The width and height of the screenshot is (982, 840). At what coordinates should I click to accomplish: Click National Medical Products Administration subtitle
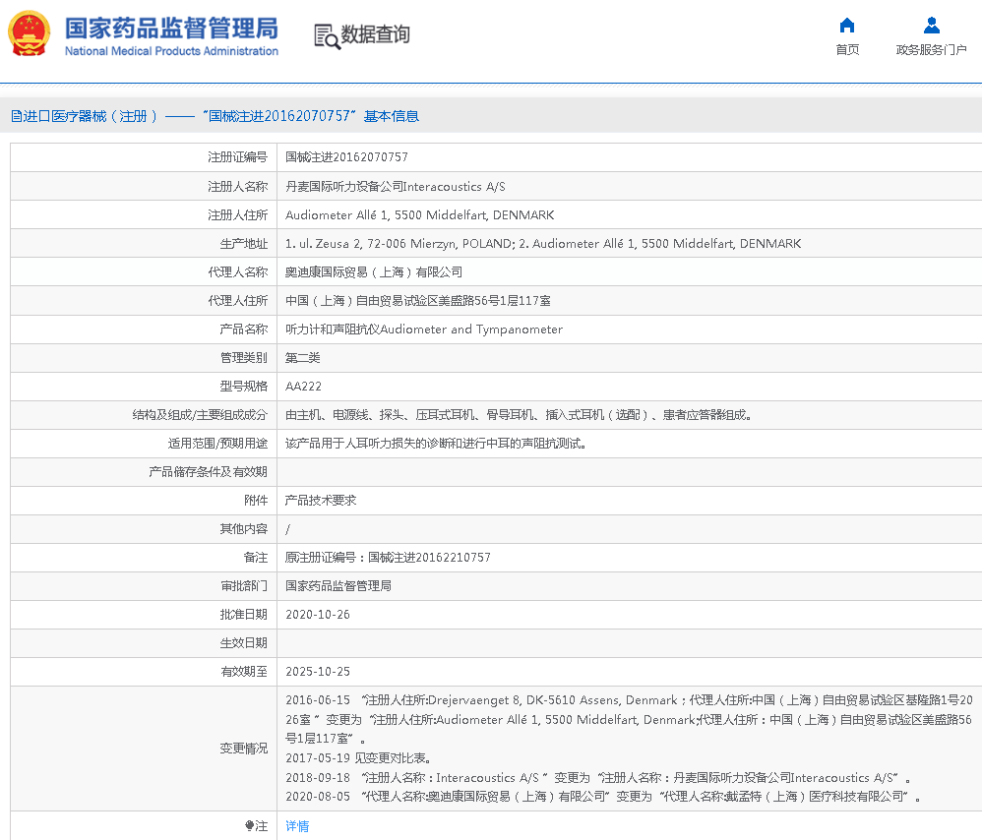click(171, 51)
